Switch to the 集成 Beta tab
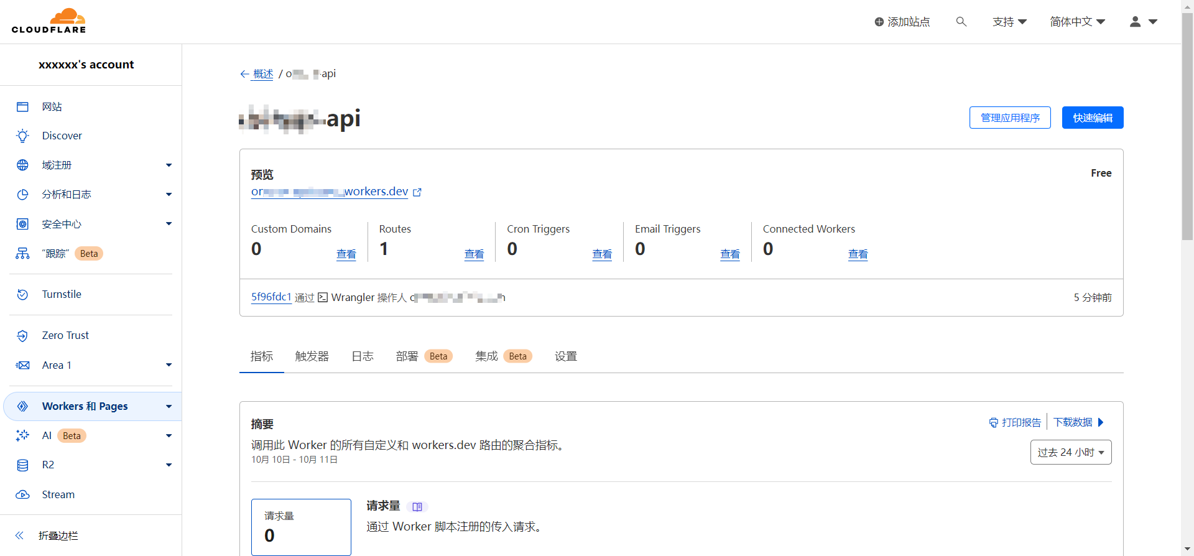Viewport: 1194px width, 556px height. click(x=504, y=356)
